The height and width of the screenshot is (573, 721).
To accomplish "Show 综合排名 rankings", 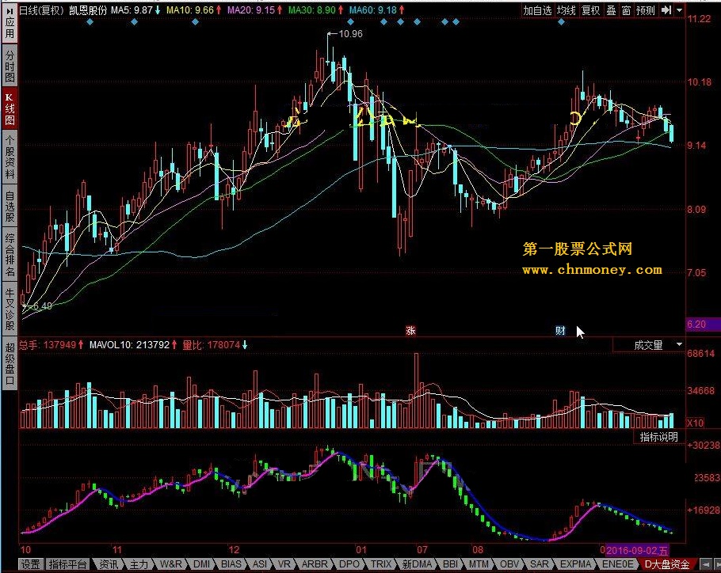I will (x=10, y=256).
